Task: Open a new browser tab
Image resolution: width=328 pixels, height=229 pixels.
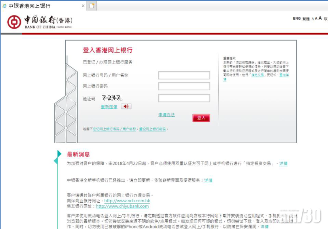Action: (x=92, y=5)
